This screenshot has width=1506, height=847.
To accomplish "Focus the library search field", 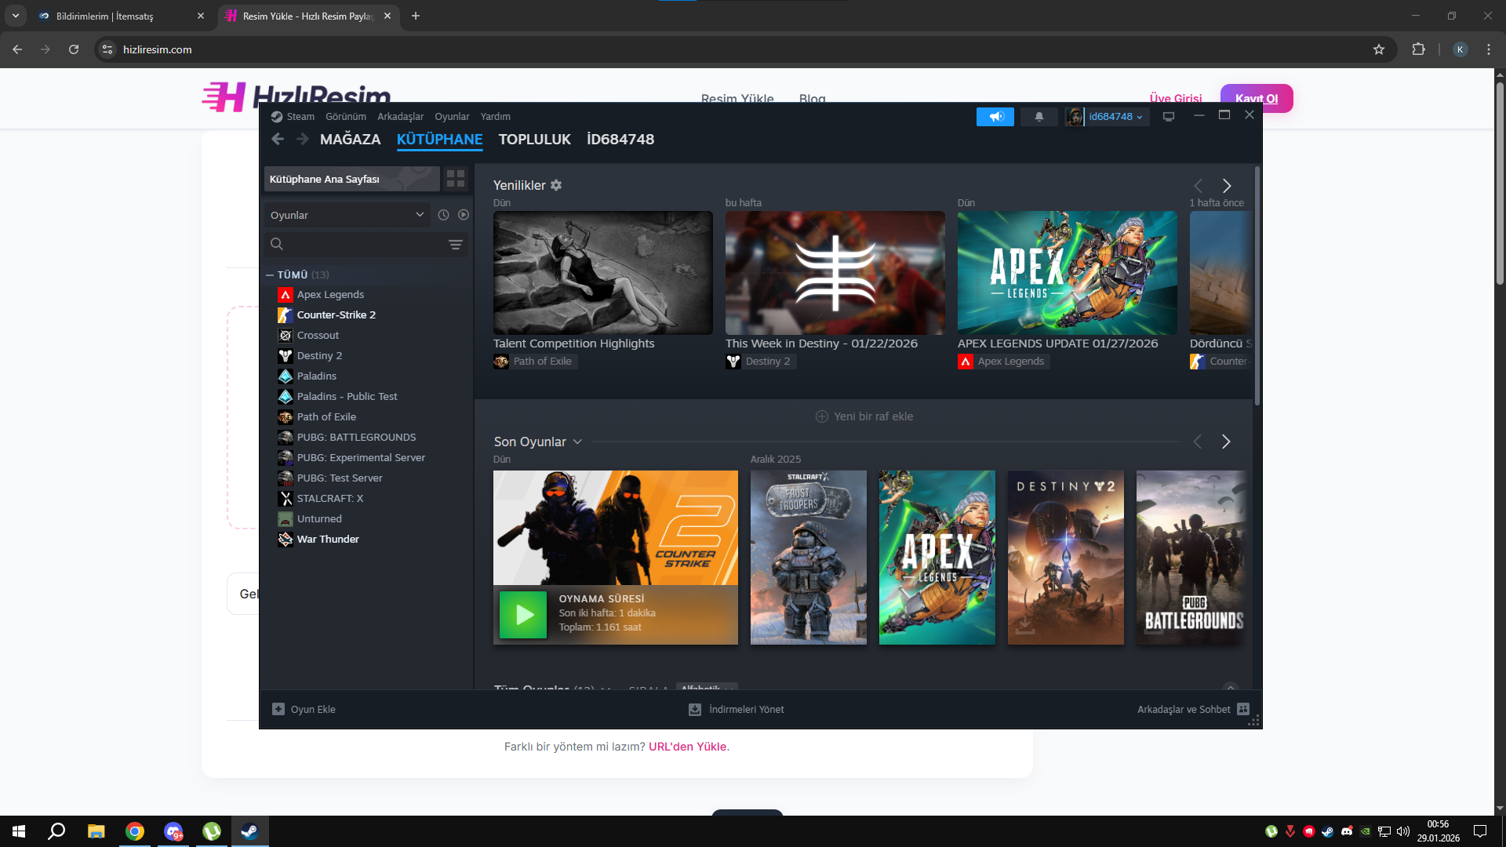I will [x=366, y=245].
